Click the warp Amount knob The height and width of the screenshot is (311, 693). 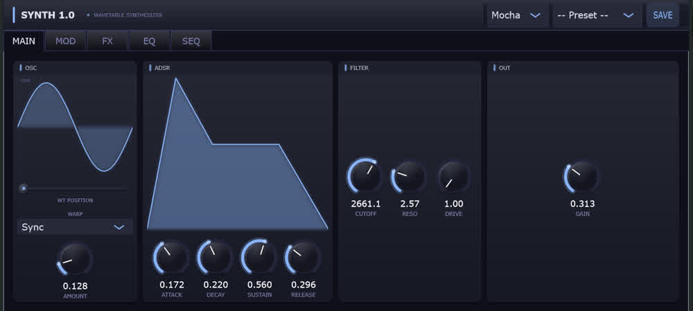coord(75,260)
